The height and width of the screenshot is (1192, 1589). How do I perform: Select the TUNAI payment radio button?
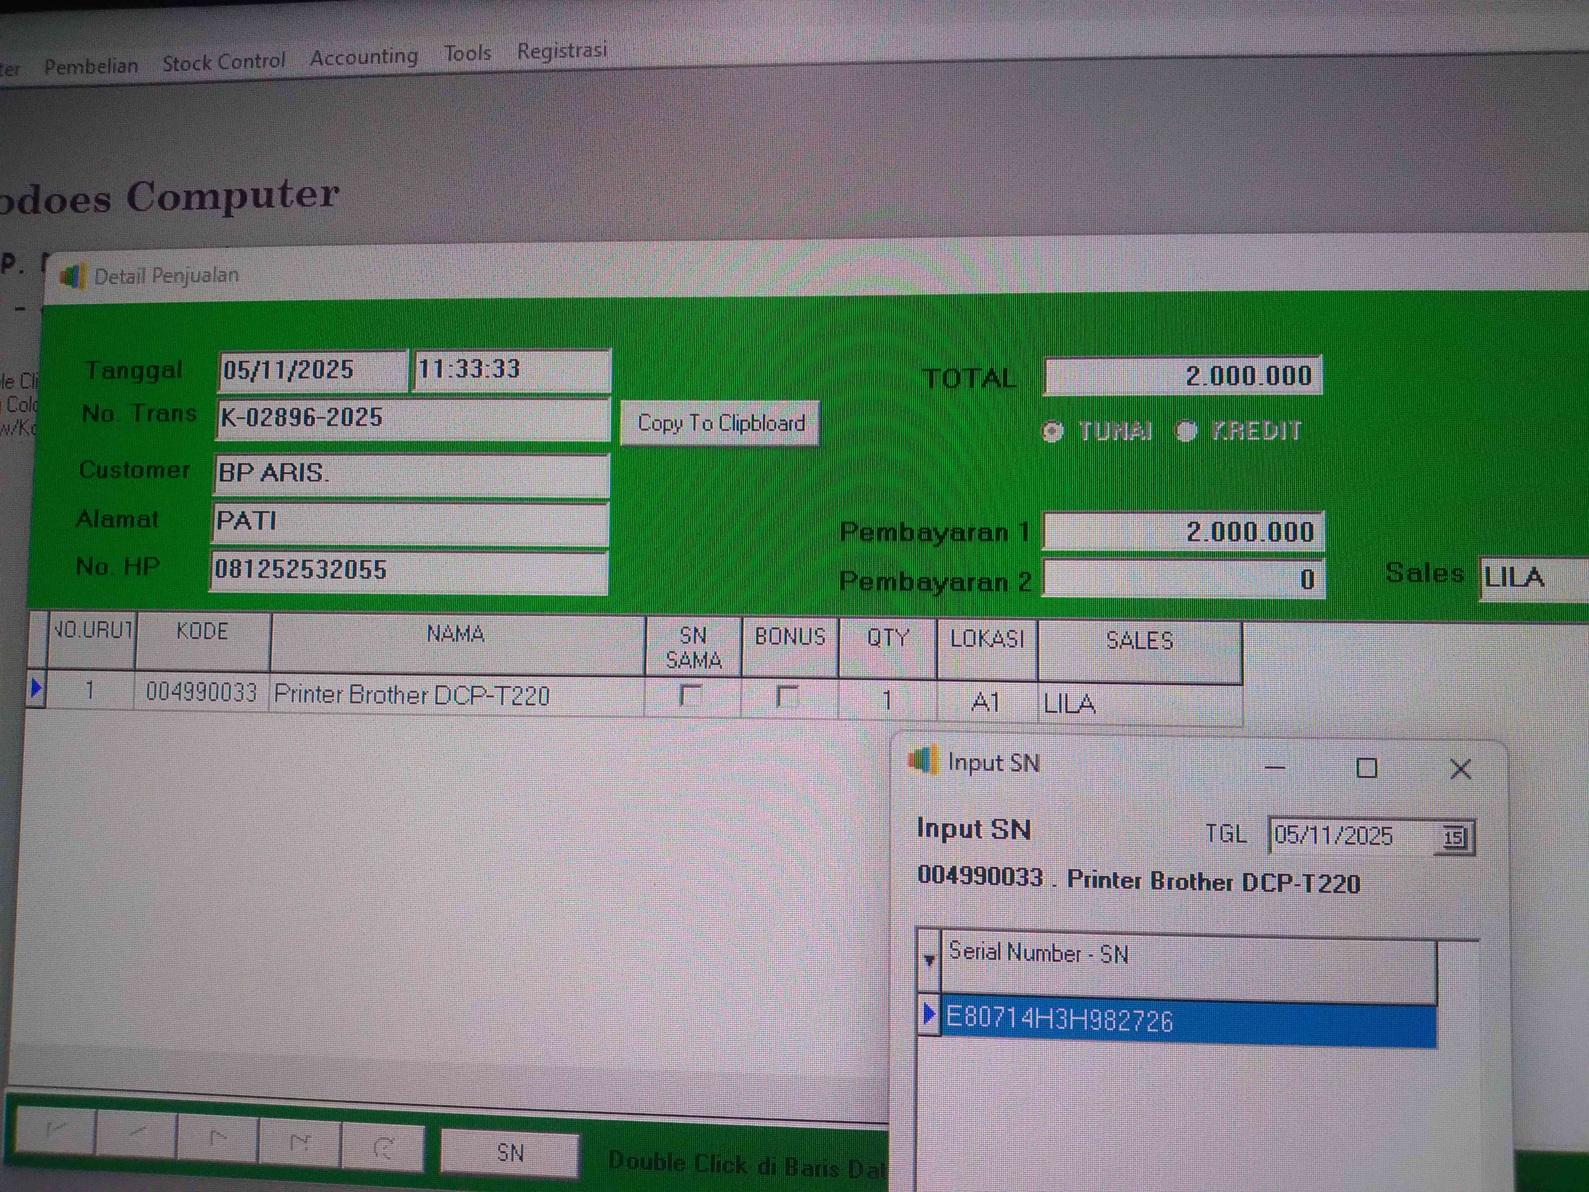click(x=1053, y=431)
